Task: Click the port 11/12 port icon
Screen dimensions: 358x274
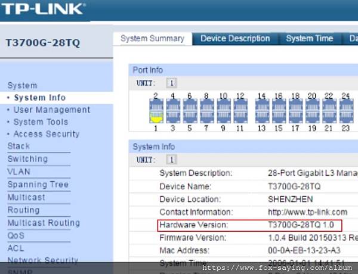Action: pos(240,111)
